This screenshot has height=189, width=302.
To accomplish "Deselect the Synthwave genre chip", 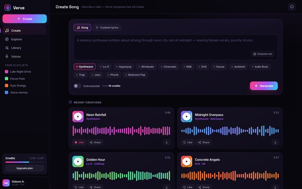I will click(x=84, y=67).
